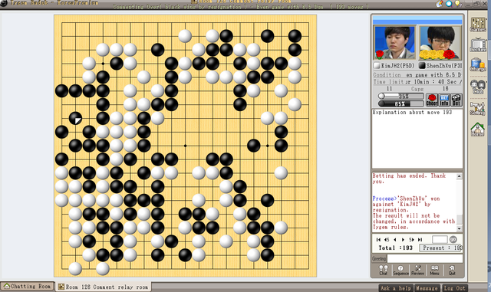Click the light bulb help icon
Image resolution: width=491 pixels, height=292 pixels.
tap(459, 3)
